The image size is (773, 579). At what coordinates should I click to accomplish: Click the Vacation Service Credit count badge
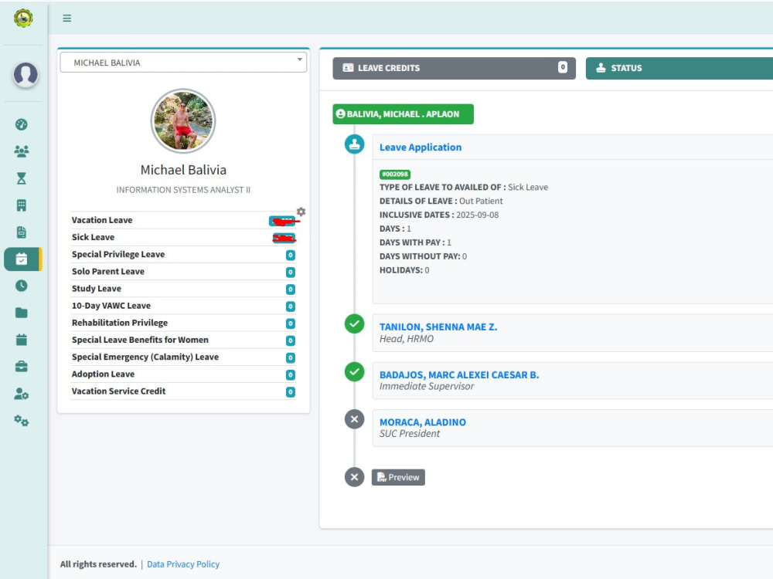(x=291, y=392)
